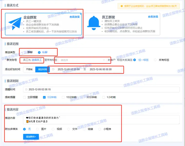Open 选择员工 link
This screenshot has height=146, width=185.
click(37, 60)
